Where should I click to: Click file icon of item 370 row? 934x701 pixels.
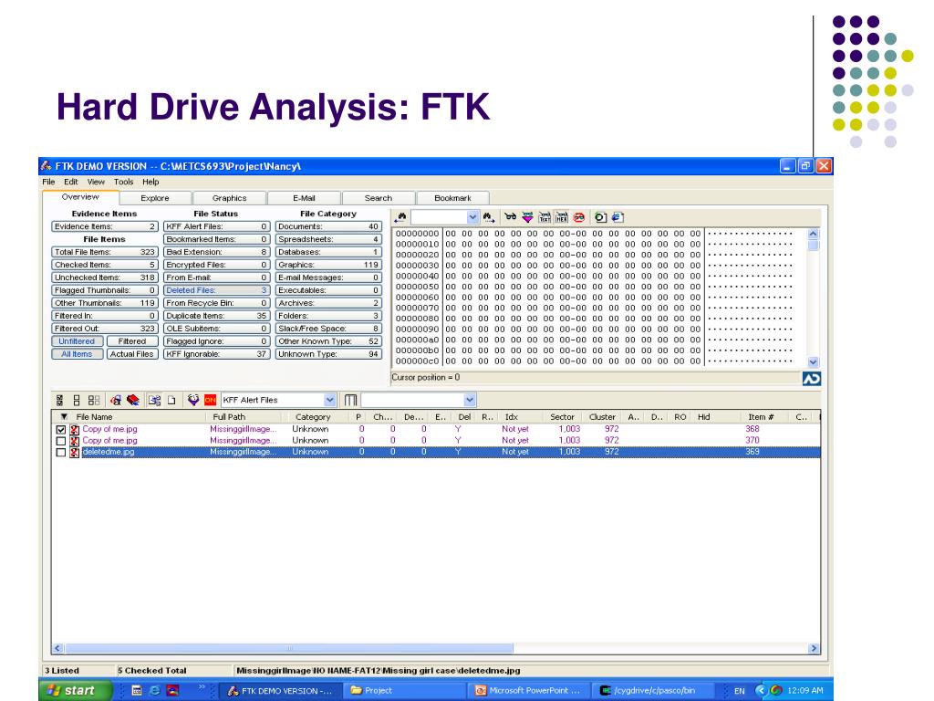pos(75,441)
